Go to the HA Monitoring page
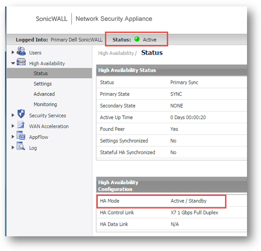The height and width of the screenshot is (251, 261). pyautogui.click(x=45, y=104)
